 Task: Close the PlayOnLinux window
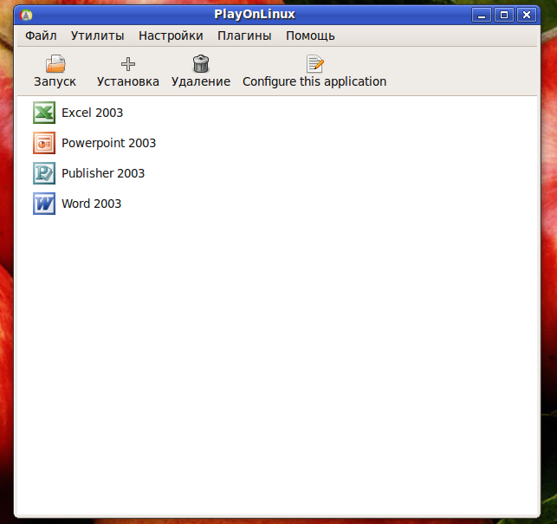point(525,15)
